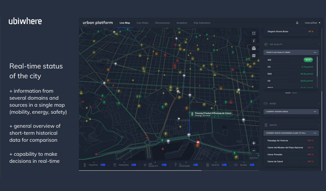The width and height of the screenshot is (326, 191).
Task: Click the Air Quality icon in bottom bar
Action: click(145, 165)
